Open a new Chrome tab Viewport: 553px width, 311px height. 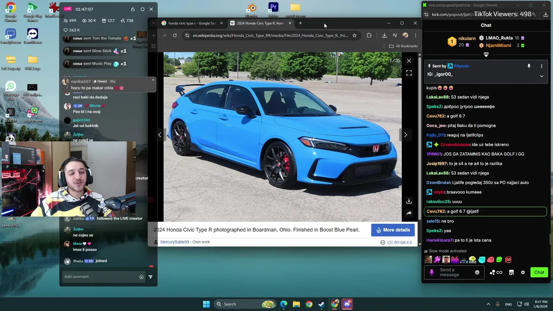click(300, 23)
